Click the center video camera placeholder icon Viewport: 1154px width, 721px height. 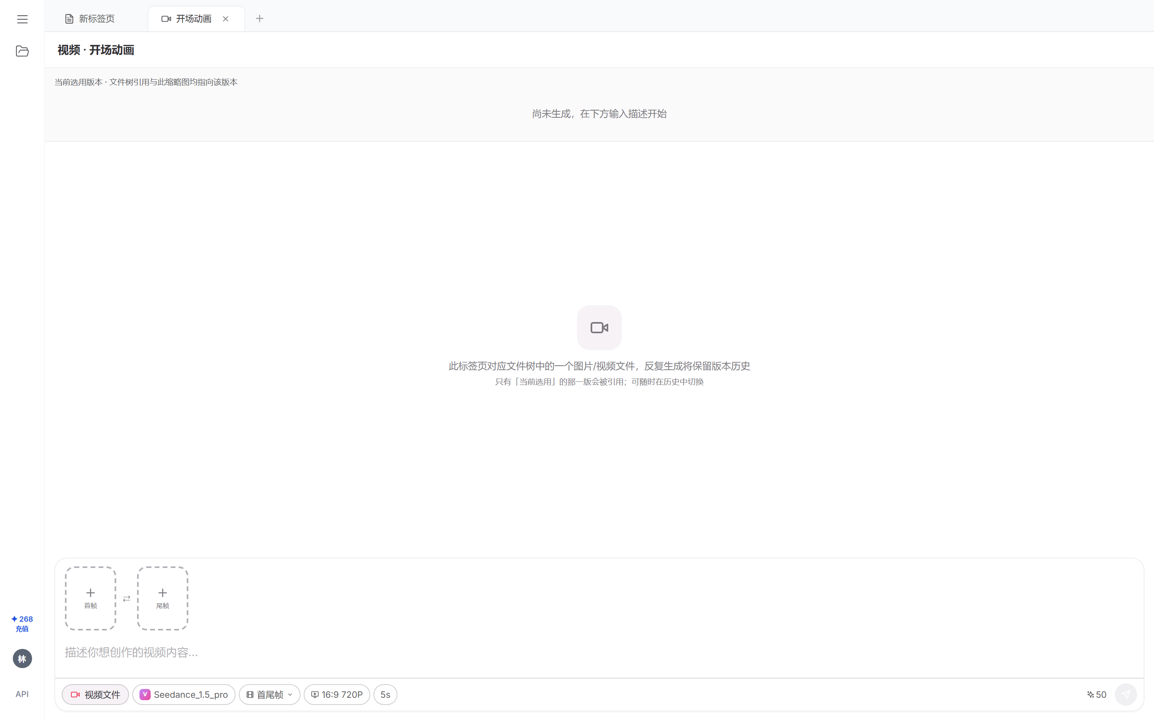[599, 328]
